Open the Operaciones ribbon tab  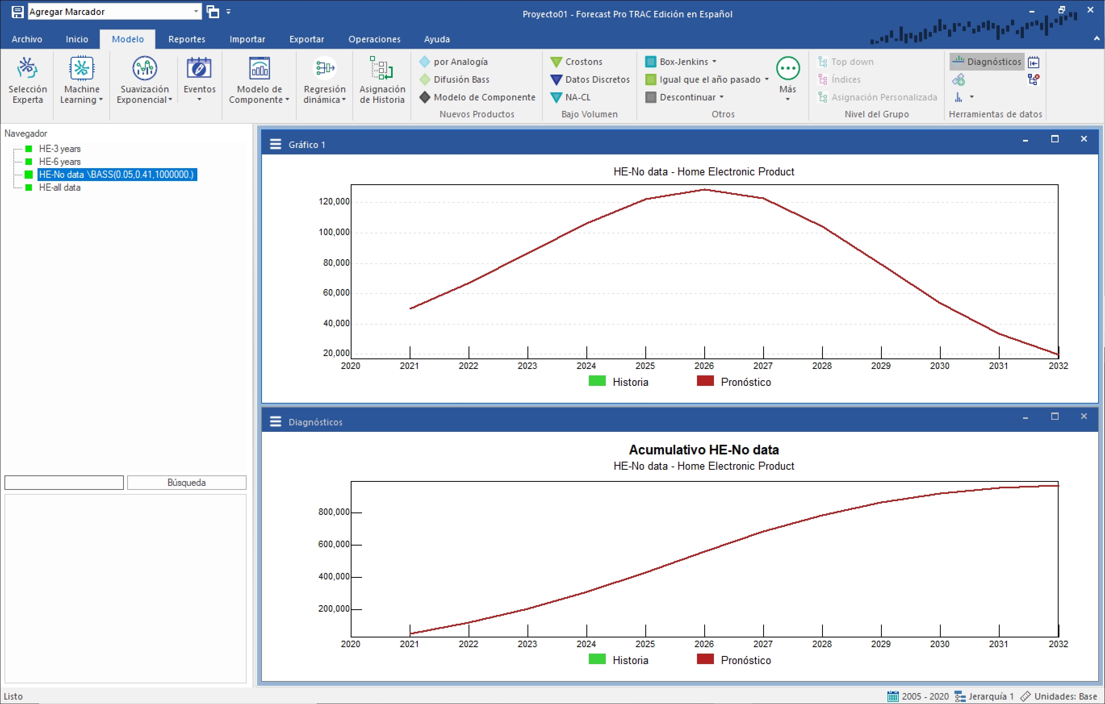click(x=374, y=39)
